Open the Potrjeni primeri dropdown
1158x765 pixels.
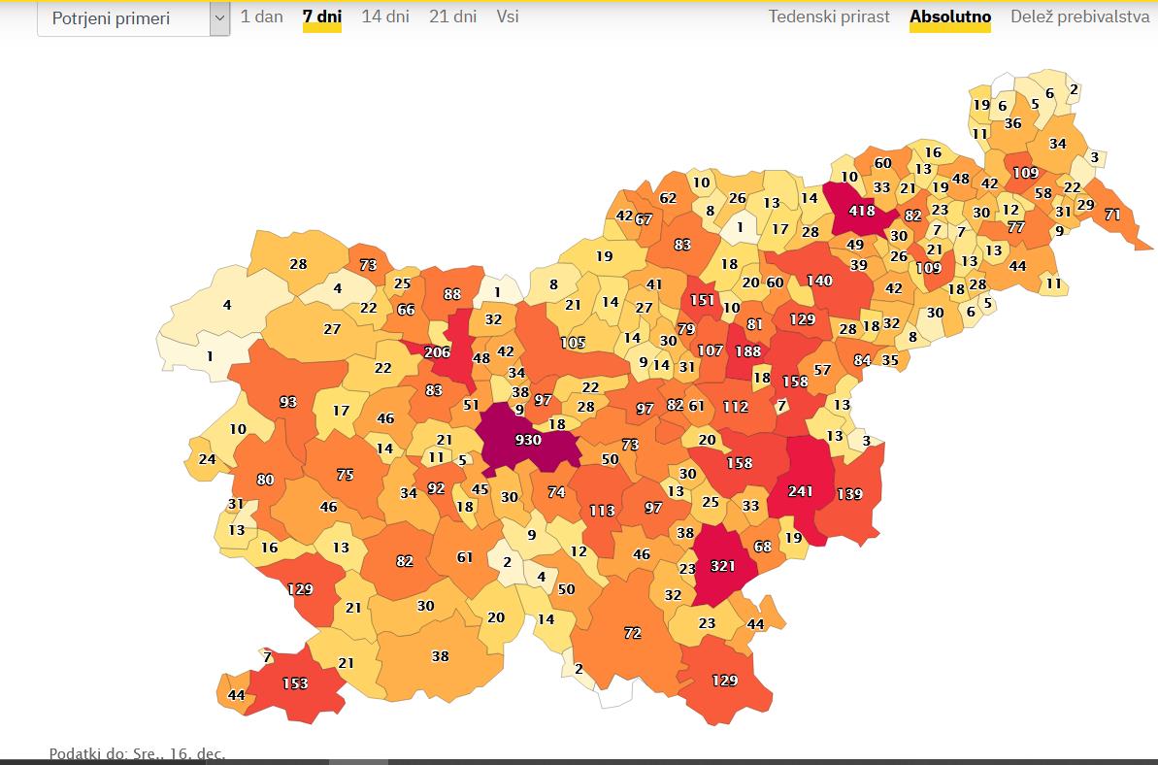[x=134, y=18]
